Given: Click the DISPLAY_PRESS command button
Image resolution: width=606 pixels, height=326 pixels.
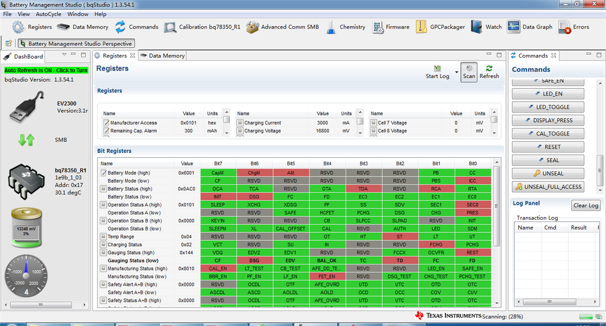Looking at the screenshot, I should pyautogui.click(x=548, y=120).
